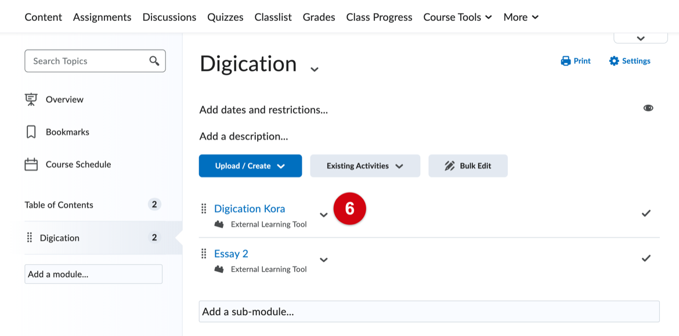Click Add a description

243,137
